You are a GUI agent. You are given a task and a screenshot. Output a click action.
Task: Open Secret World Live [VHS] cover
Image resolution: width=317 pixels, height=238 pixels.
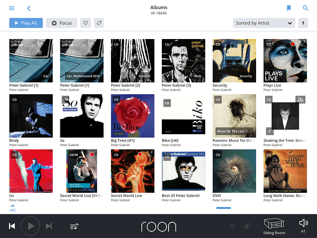click(x=82, y=171)
